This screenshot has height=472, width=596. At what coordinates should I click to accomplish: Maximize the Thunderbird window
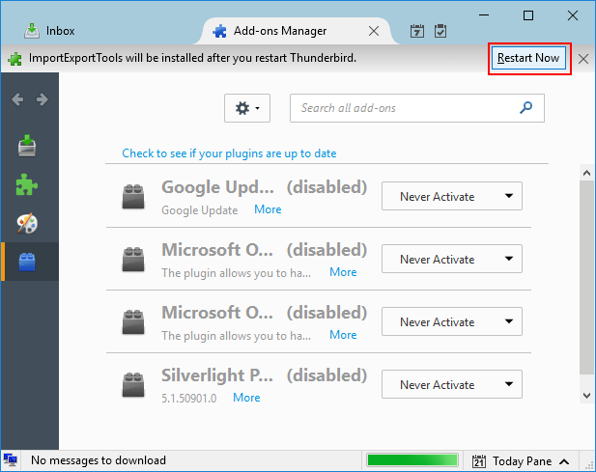pos(528,15)
